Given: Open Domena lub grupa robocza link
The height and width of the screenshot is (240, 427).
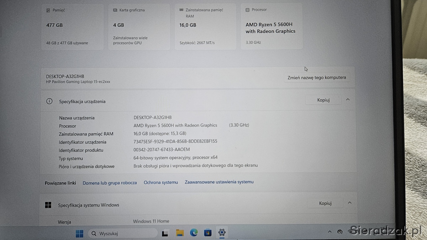Looking at the screenshot, I should coord(110,183).
